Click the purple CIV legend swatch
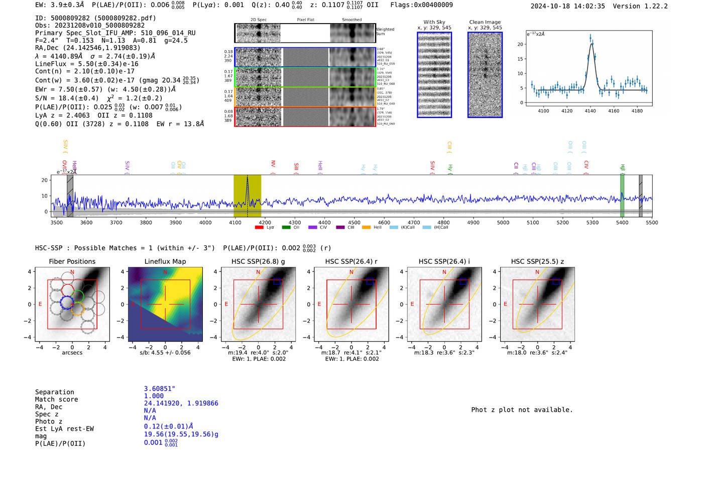 [x=313, y=227]
